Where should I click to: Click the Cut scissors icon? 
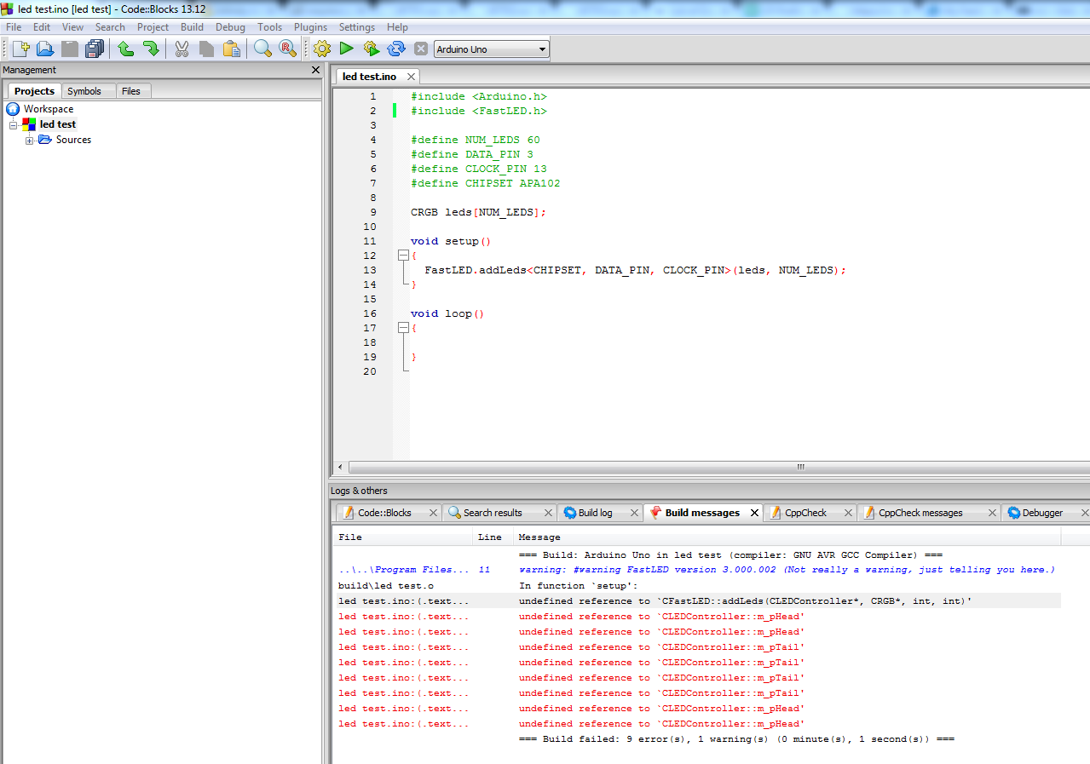point(182,49)
